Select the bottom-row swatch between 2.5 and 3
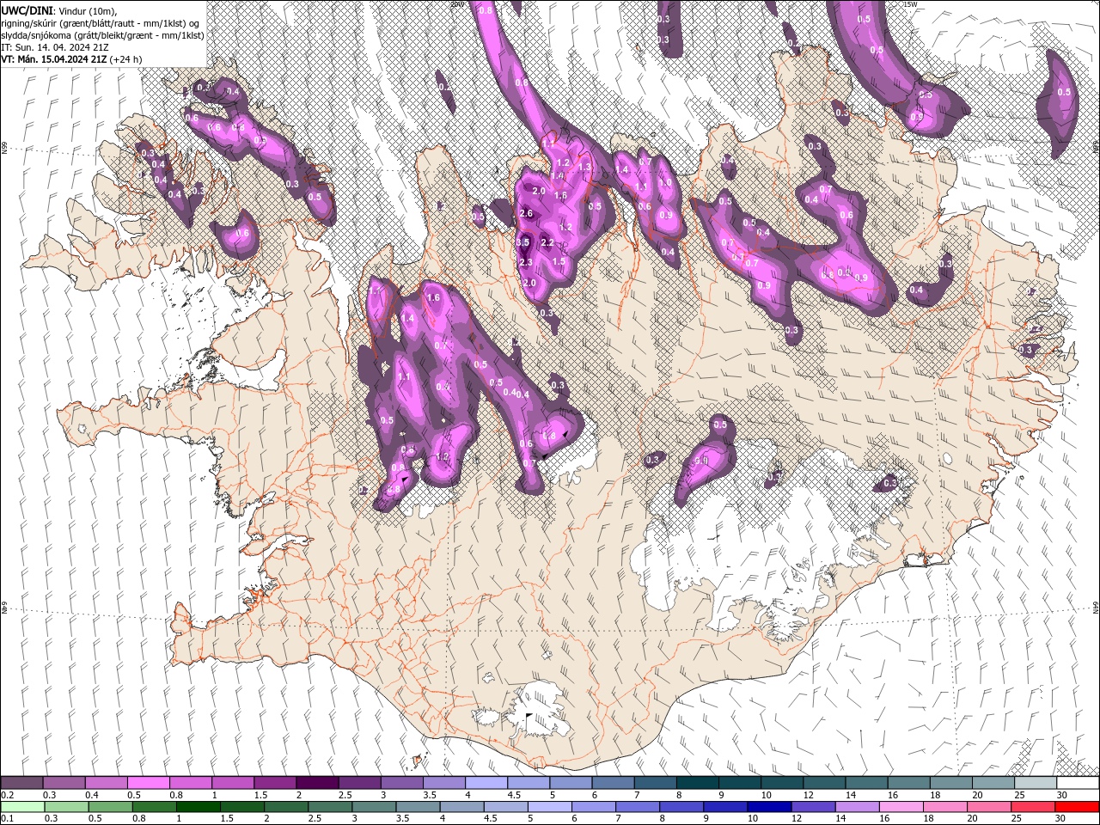 [x=328, y=807]
